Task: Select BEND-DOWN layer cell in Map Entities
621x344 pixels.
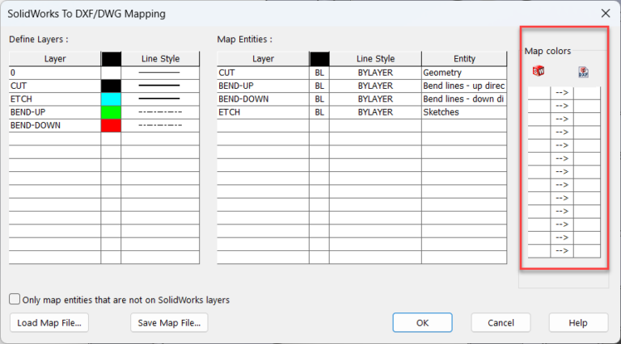Action: pos(263,99)
